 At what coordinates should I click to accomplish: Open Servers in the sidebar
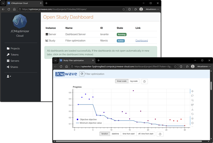[x=13, y=61]
